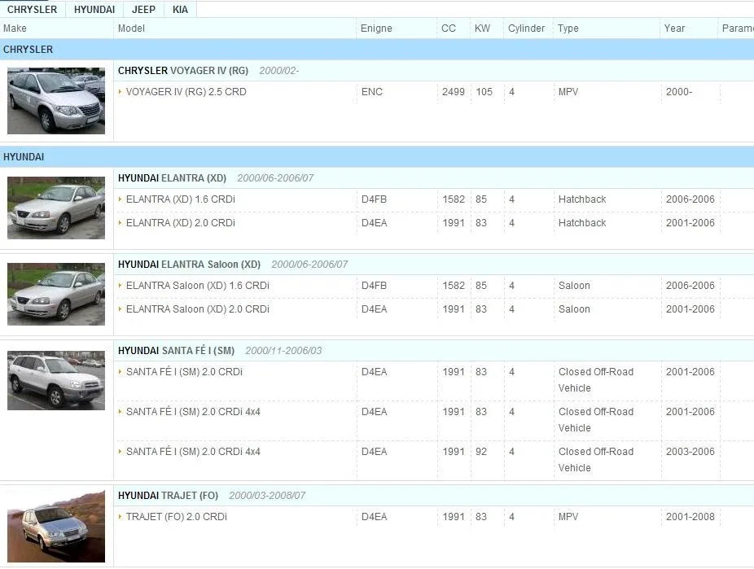Open the HYUNDAI ELANTRA Saloon (XD) heading

(x=189, y=265)
